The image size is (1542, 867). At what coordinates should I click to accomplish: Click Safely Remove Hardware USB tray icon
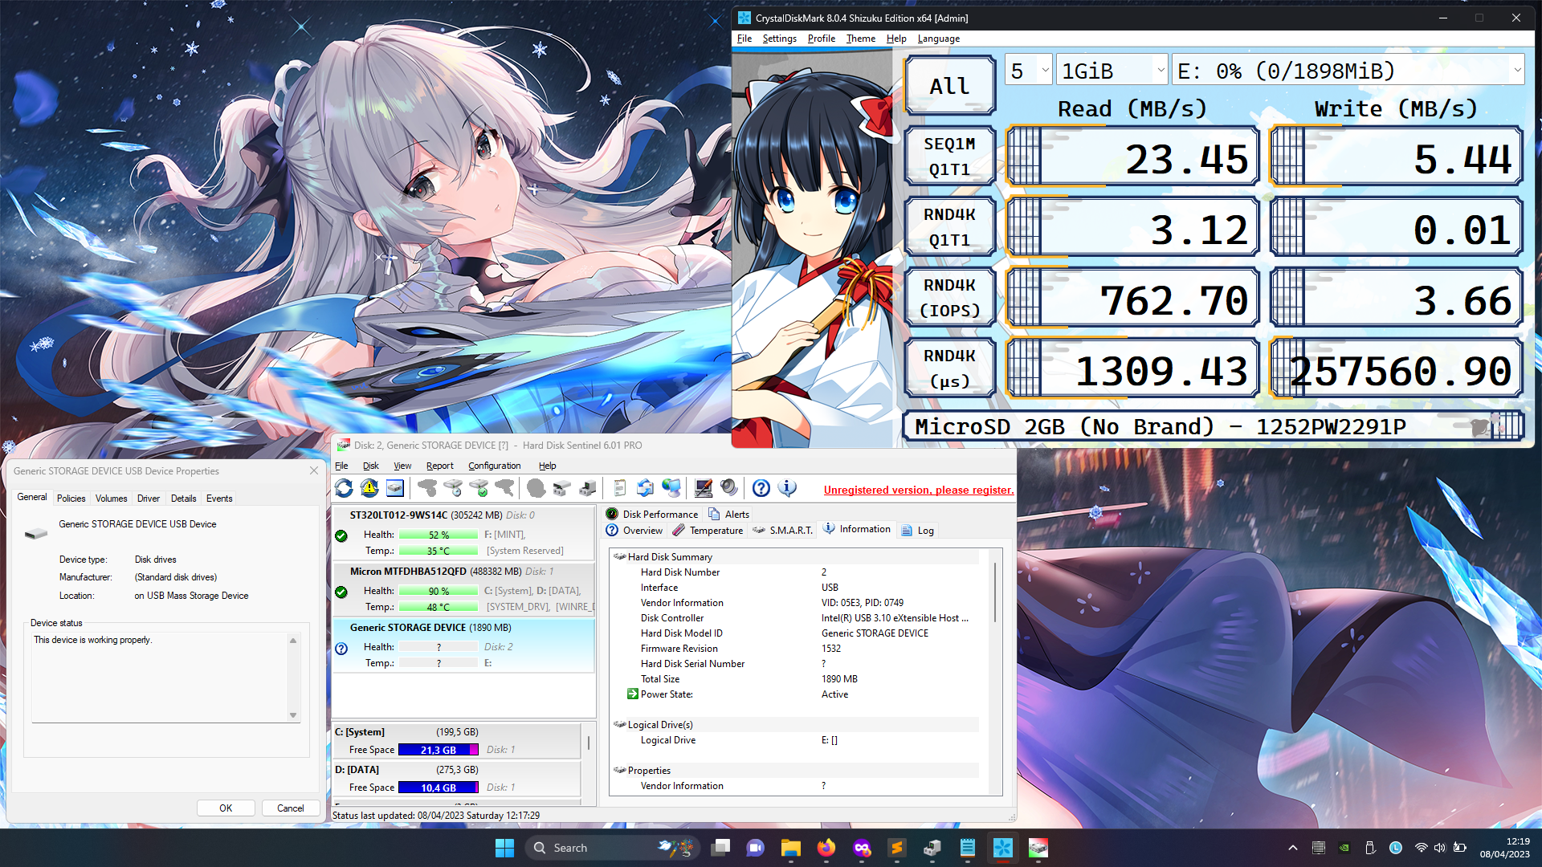[1370, 848]
